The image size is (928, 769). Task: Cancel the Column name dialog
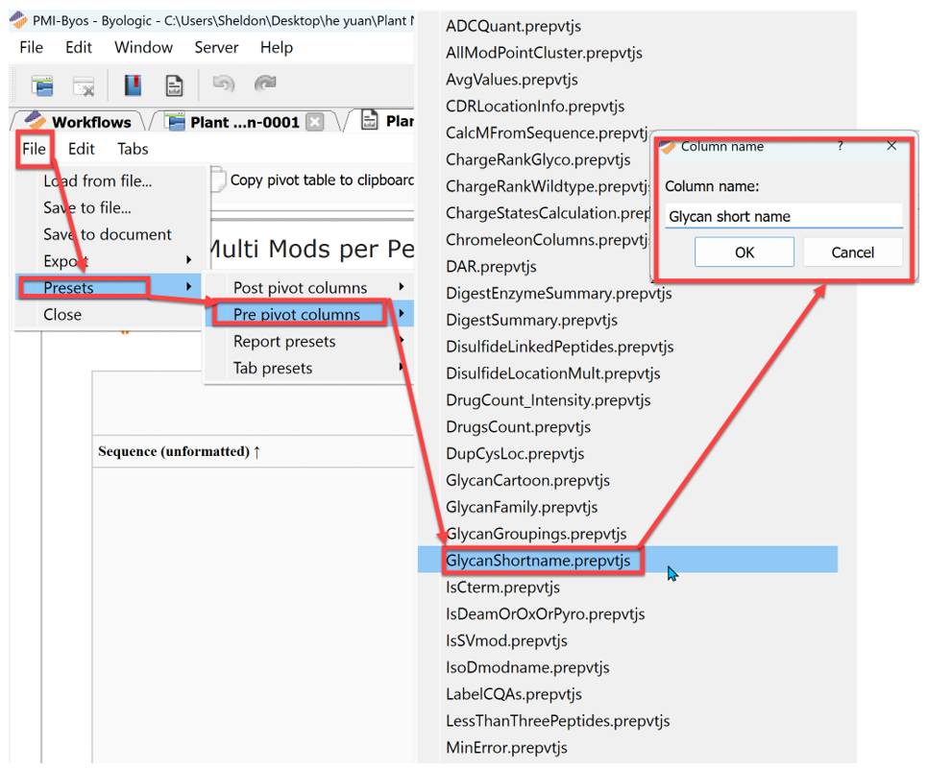tap(852, 252)
